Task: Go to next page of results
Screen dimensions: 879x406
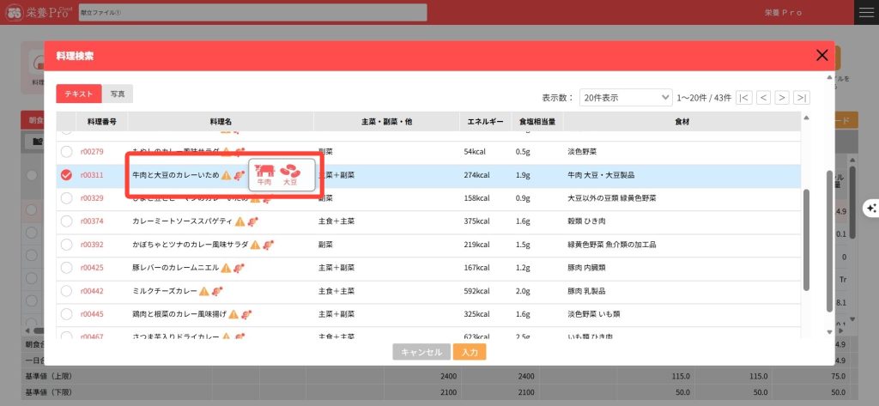Action: (782, 98)
